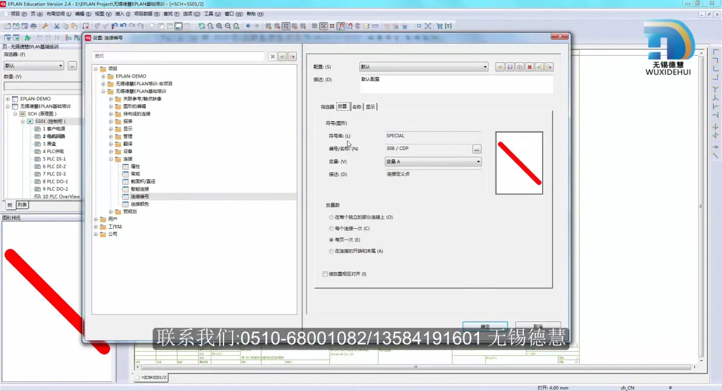The image size is (722, 391).
Task: Click the green Redraw refresh icon
Action: click(x=202, y=26)
